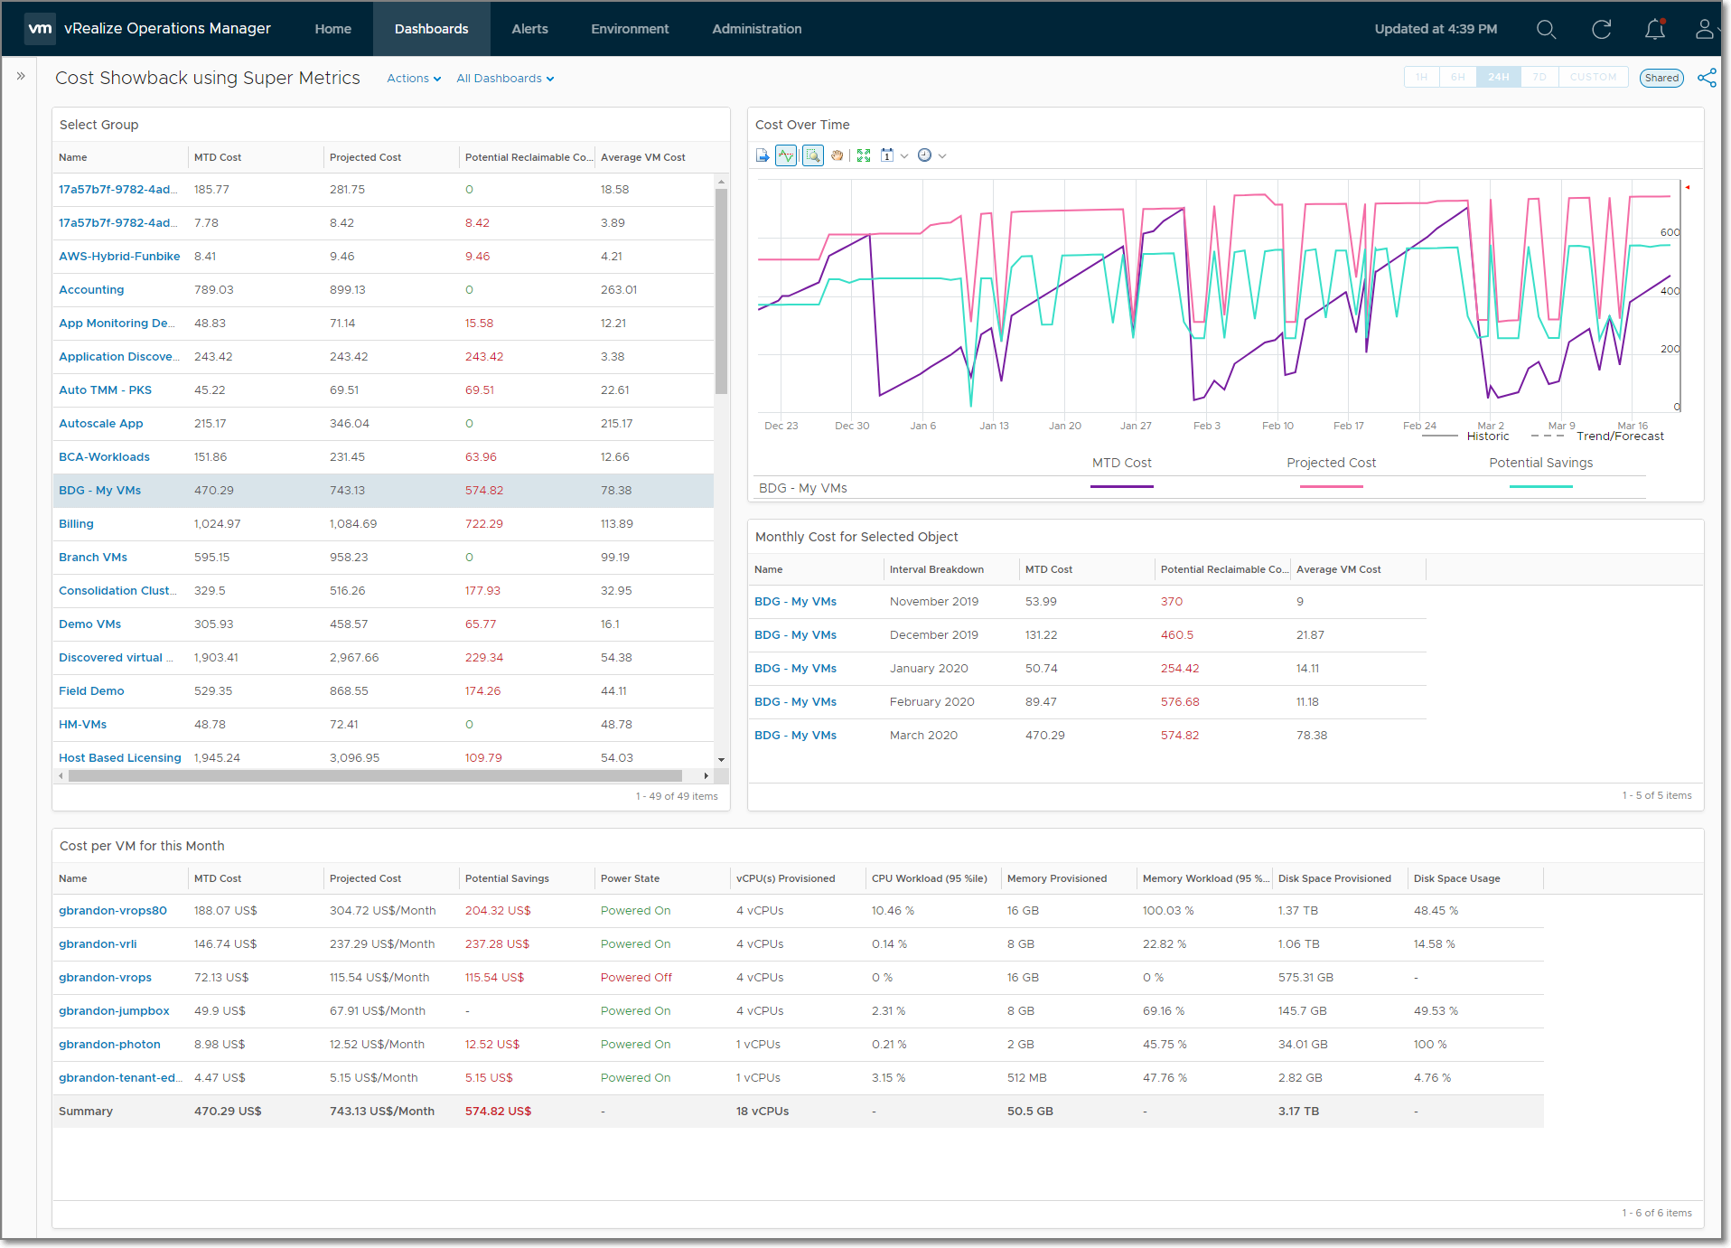Click the vRealize Operations Manager title
The image size is (1731, 1248).
click(167, 28)
